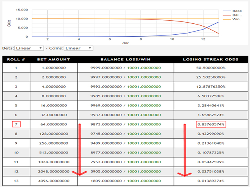Click balance loss value 9997.00000000
This screenshot has height=187, width=250.
pos(106,77)
